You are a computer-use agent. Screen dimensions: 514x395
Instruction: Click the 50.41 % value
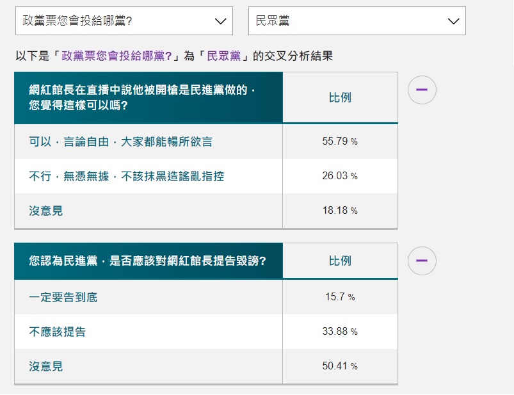click(340, 366)
